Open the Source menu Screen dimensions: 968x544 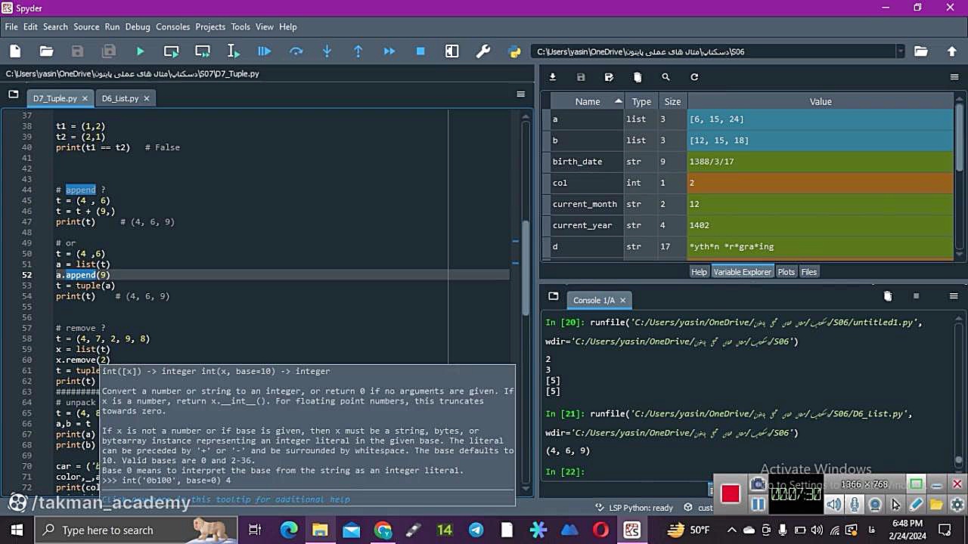point(86,26)
